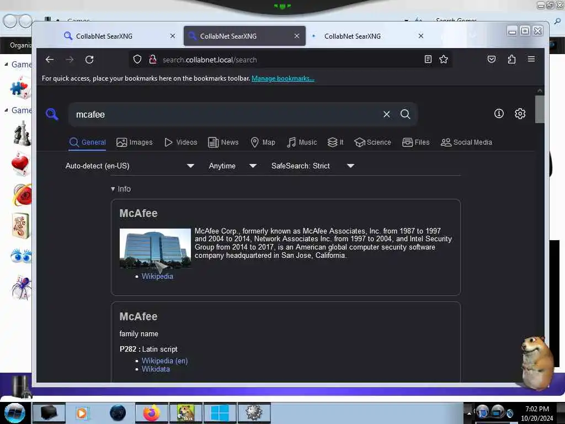Open Mahjong icon in Games window
This screenshot has height=424, width=565.
pos(20,226)
